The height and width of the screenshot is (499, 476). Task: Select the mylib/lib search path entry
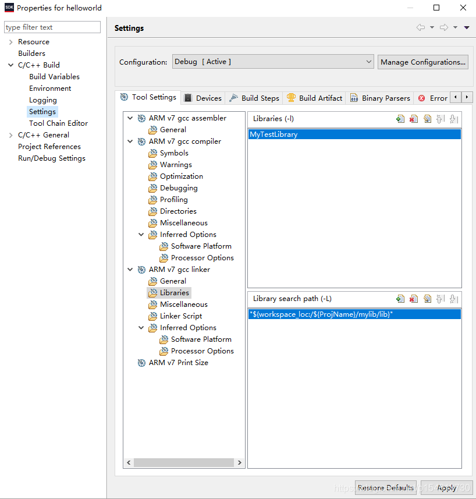tap(354, 314)
